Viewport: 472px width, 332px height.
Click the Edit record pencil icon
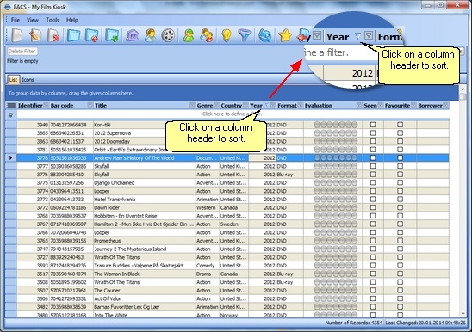[35, 35]
